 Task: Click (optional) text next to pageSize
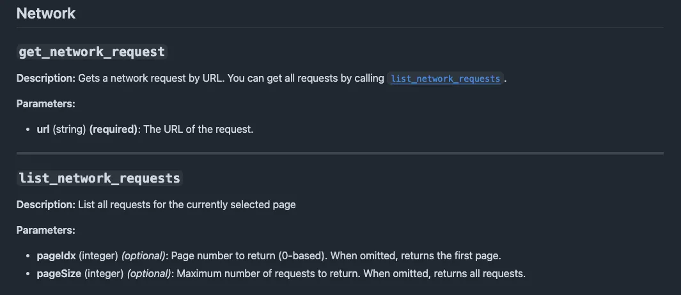(149, 274)
